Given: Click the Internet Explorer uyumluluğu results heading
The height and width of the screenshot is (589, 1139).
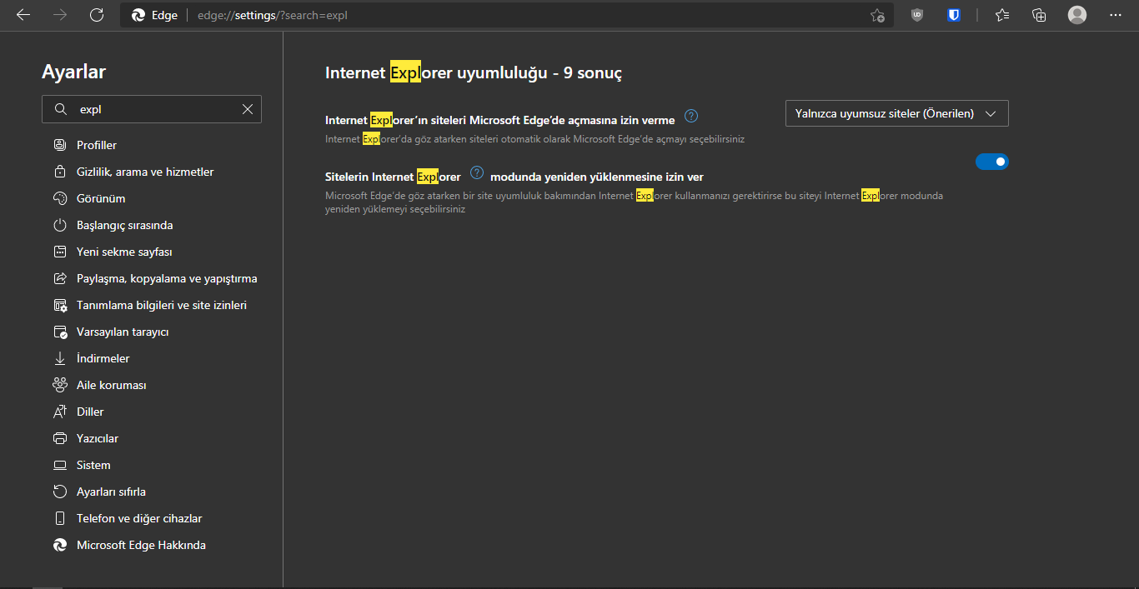Looking at the screenshot, I should click(474, 72).
